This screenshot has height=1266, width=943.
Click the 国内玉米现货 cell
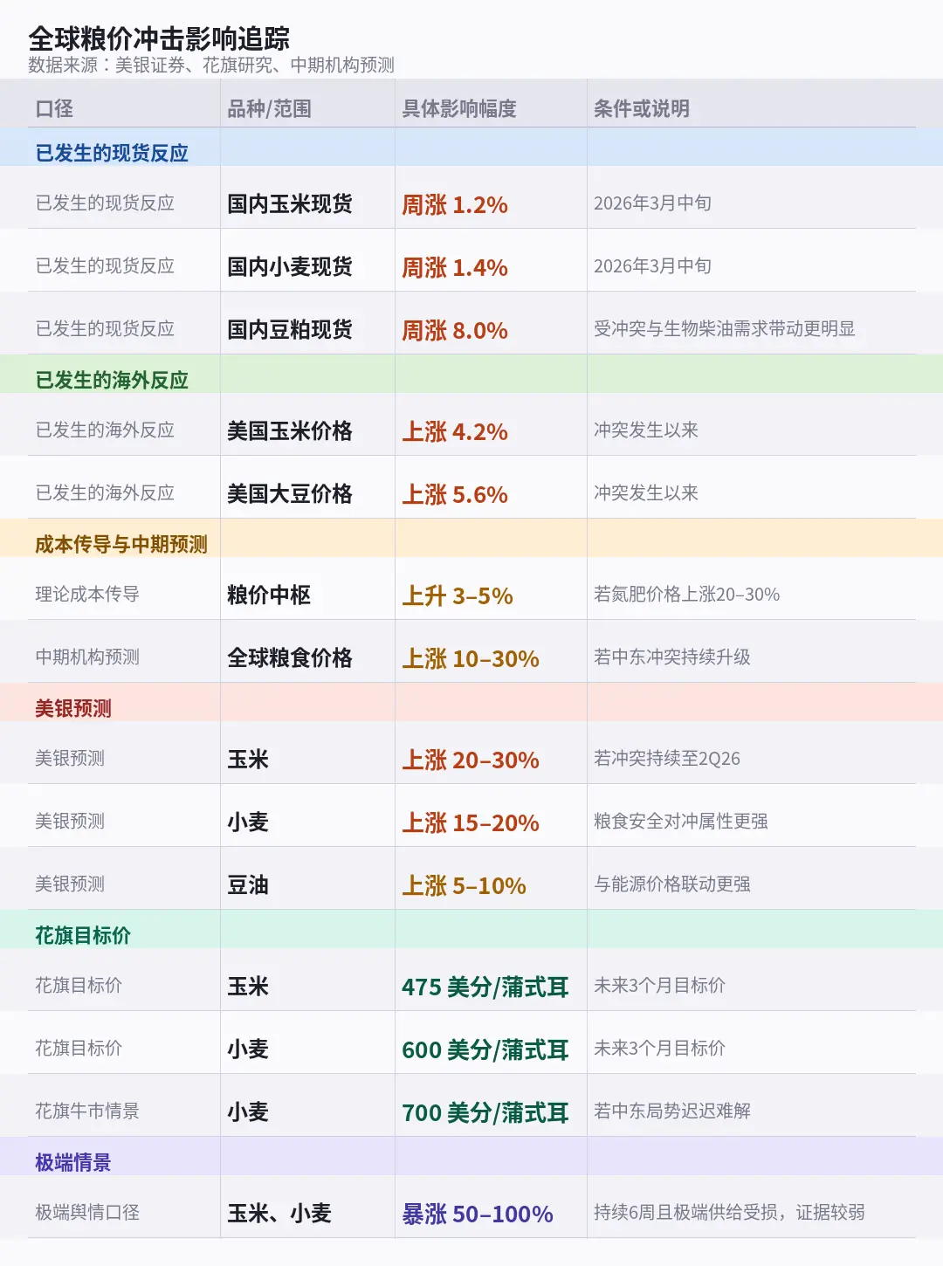coord(291,203)
